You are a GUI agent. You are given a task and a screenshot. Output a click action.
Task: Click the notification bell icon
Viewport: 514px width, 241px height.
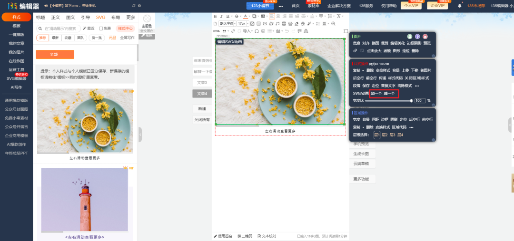[460, 6]
